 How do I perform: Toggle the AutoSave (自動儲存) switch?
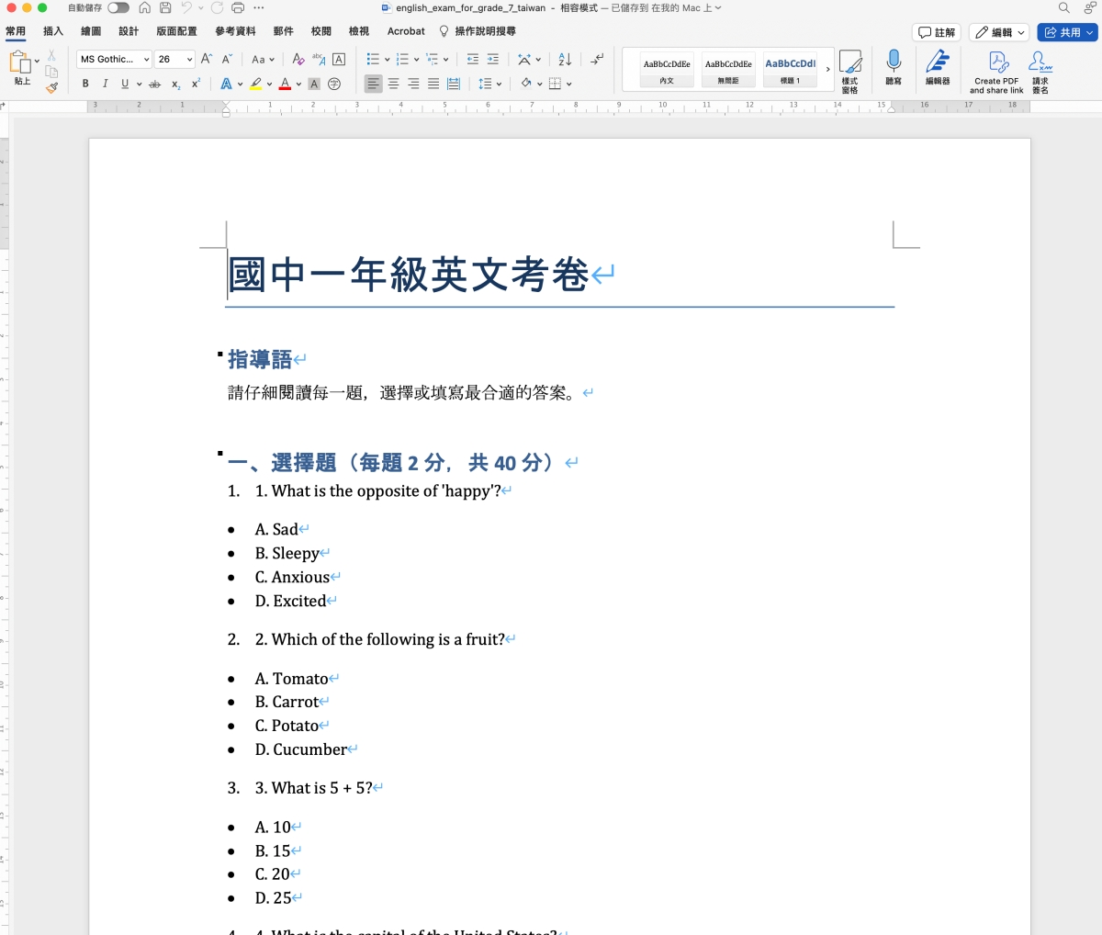click(x=118, y=7)
